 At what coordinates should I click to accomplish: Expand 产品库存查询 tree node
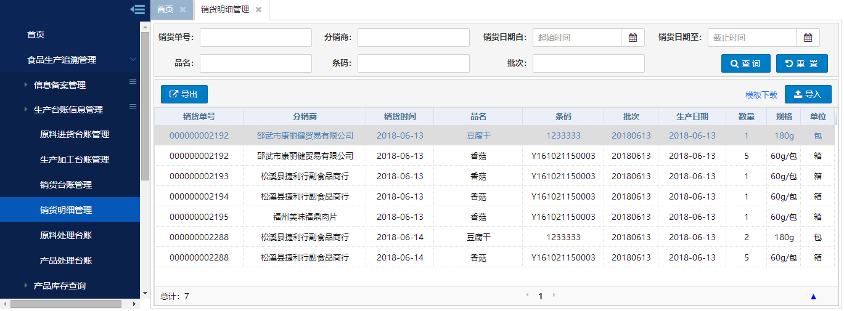[25, 285]
